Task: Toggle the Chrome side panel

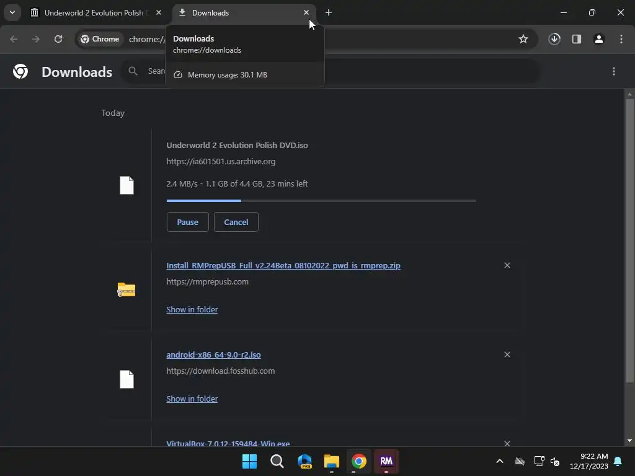Action: pos(577,39)
